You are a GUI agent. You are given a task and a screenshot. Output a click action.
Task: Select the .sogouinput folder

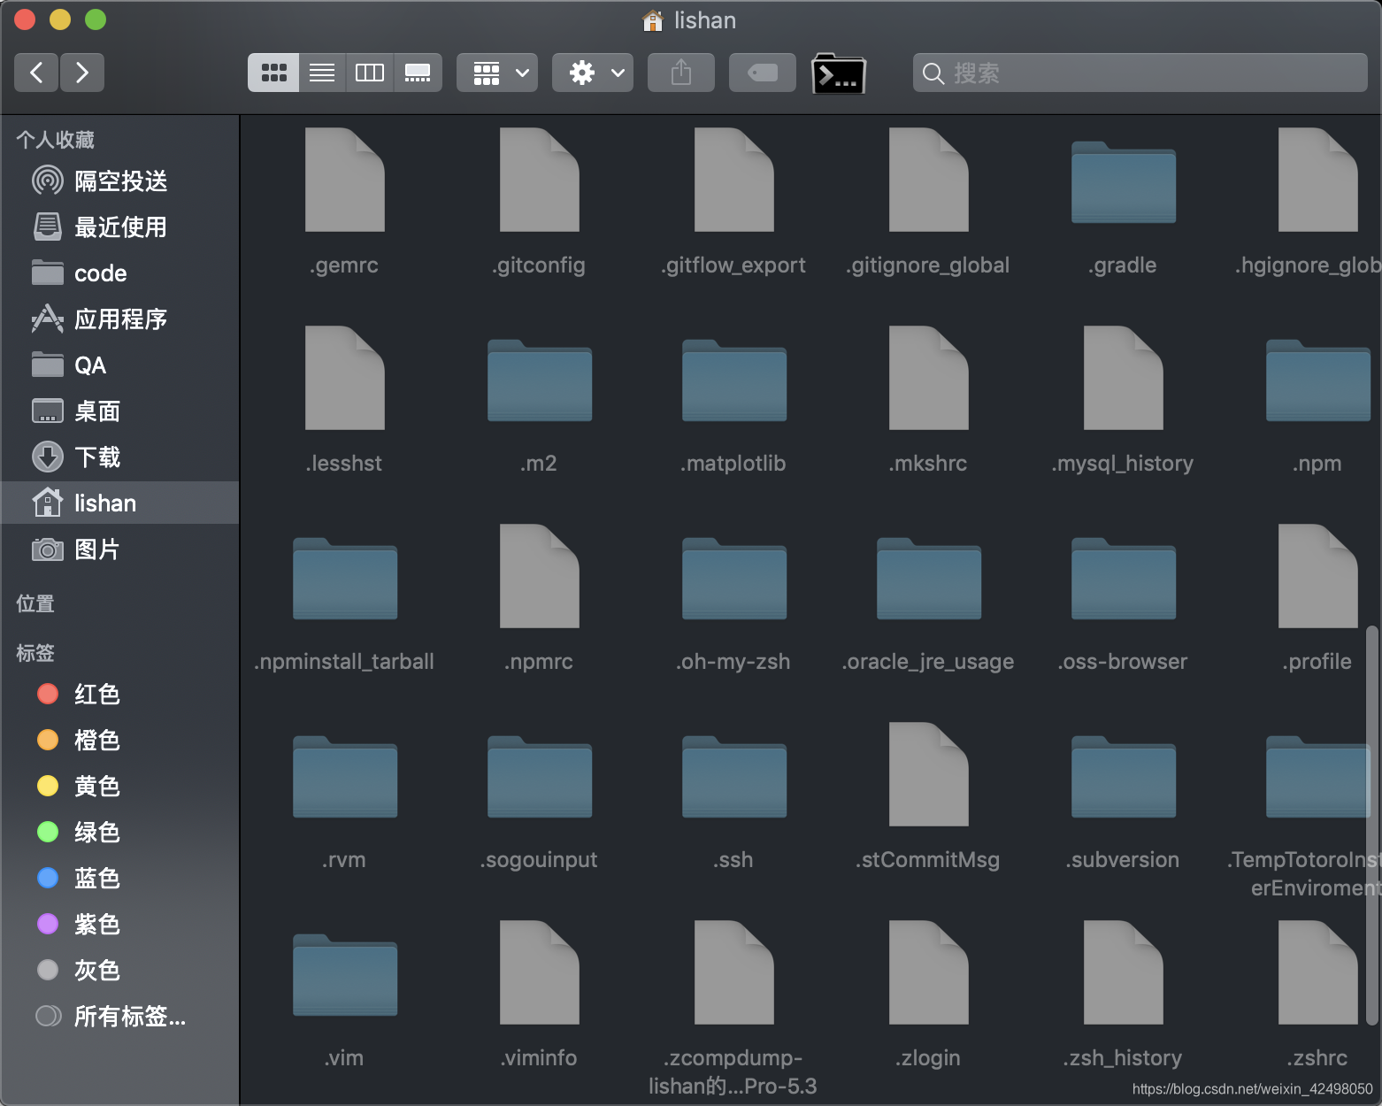(x=540, y=777)
